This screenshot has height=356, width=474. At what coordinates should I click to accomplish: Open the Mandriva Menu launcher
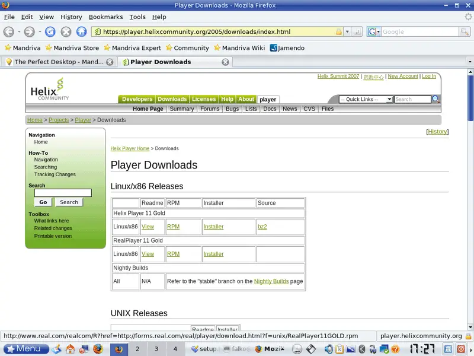pos(26,349)
